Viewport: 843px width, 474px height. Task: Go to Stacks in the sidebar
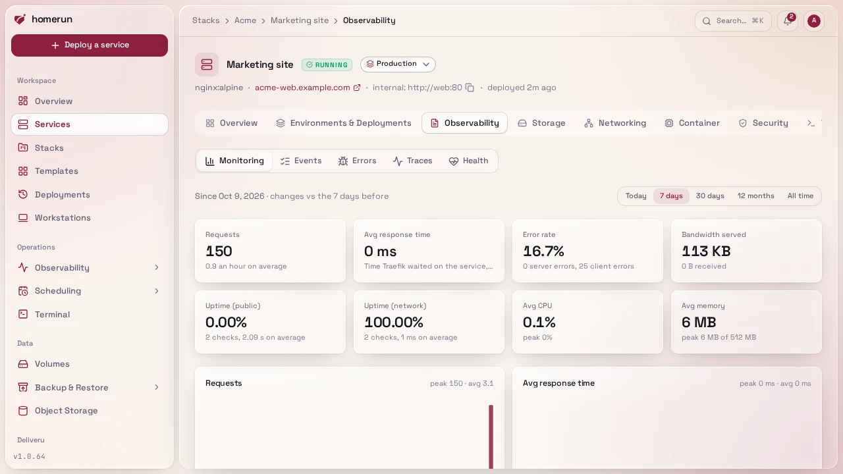click(90, 148)
